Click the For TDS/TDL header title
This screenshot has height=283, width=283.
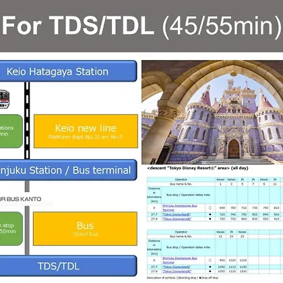tap(141, 25)
